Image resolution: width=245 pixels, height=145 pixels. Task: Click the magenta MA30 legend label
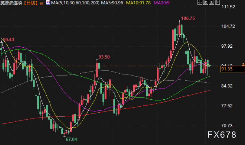click(x=161, y=3)
